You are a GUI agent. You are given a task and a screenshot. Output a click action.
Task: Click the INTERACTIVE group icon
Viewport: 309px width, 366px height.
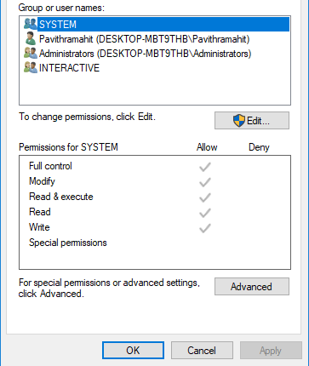tap(31, 67)
